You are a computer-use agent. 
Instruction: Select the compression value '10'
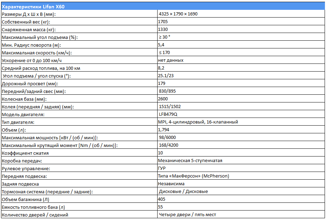(x=160, y=153)
